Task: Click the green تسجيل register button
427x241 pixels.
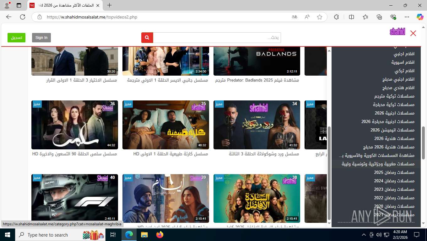Action: click(16, 38)
